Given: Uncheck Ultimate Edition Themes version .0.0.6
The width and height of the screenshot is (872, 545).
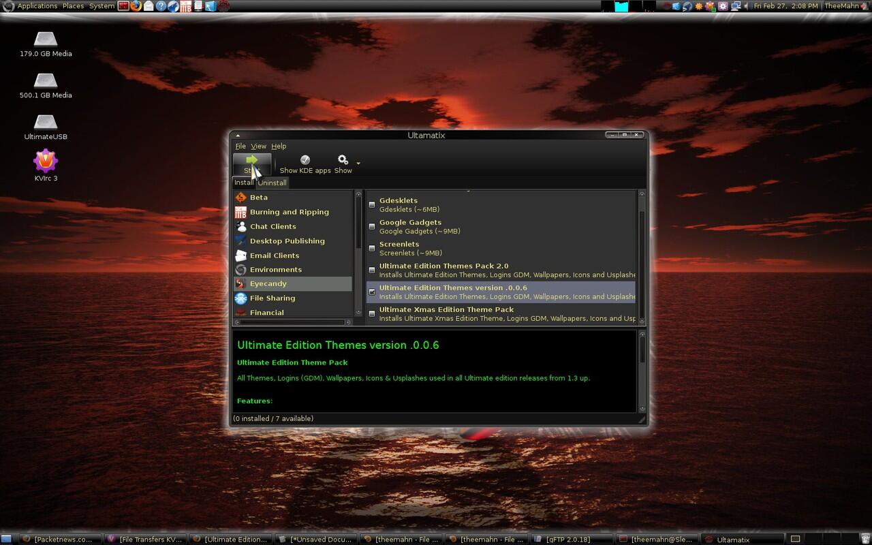Looking at the screenshot, I should point(372,291).
